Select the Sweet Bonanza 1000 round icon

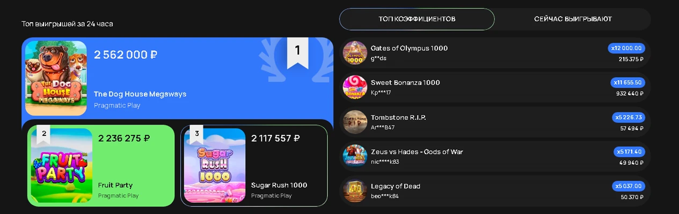(355, 87)
